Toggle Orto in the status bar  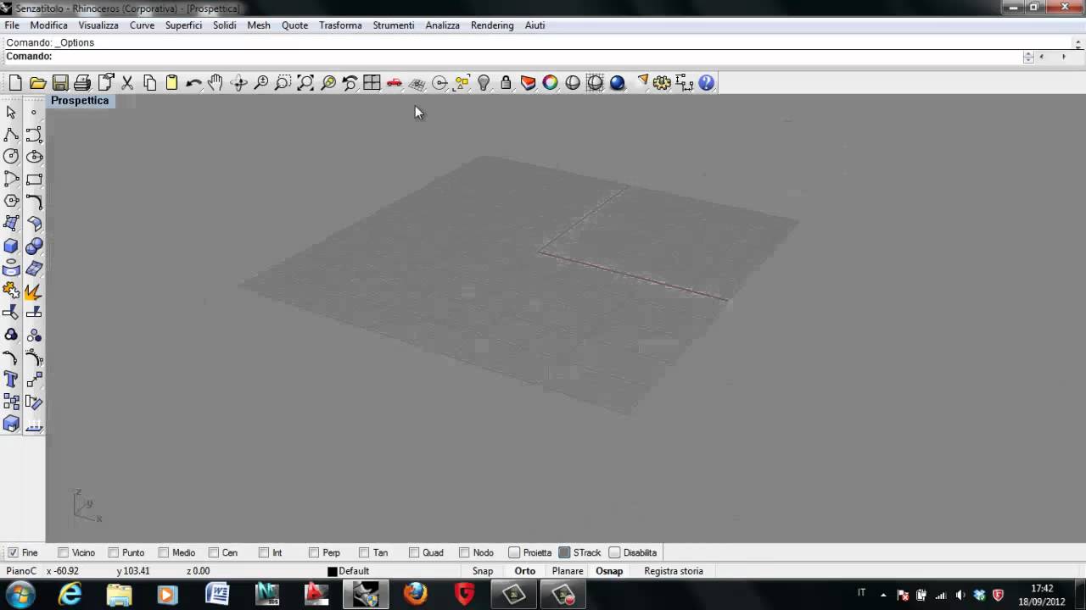tap(524, 571)
